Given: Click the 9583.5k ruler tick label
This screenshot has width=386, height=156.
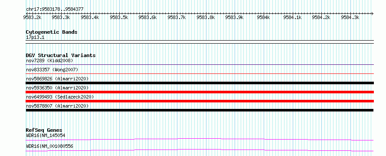Looking at the screenshot, I should [x=119, y=17].
